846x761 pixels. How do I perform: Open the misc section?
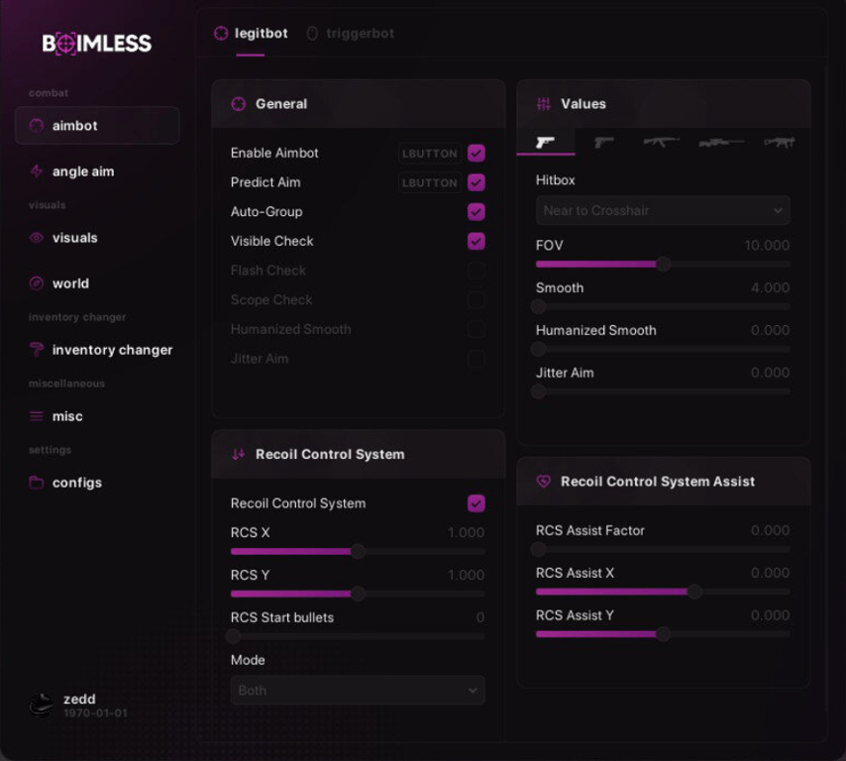tap(97, 416)
